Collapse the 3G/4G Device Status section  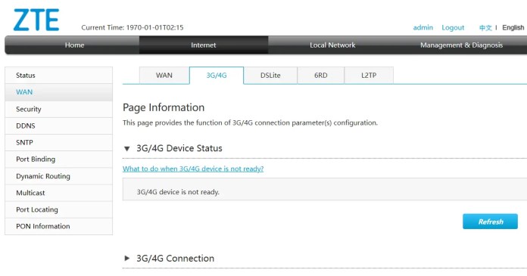126,148
